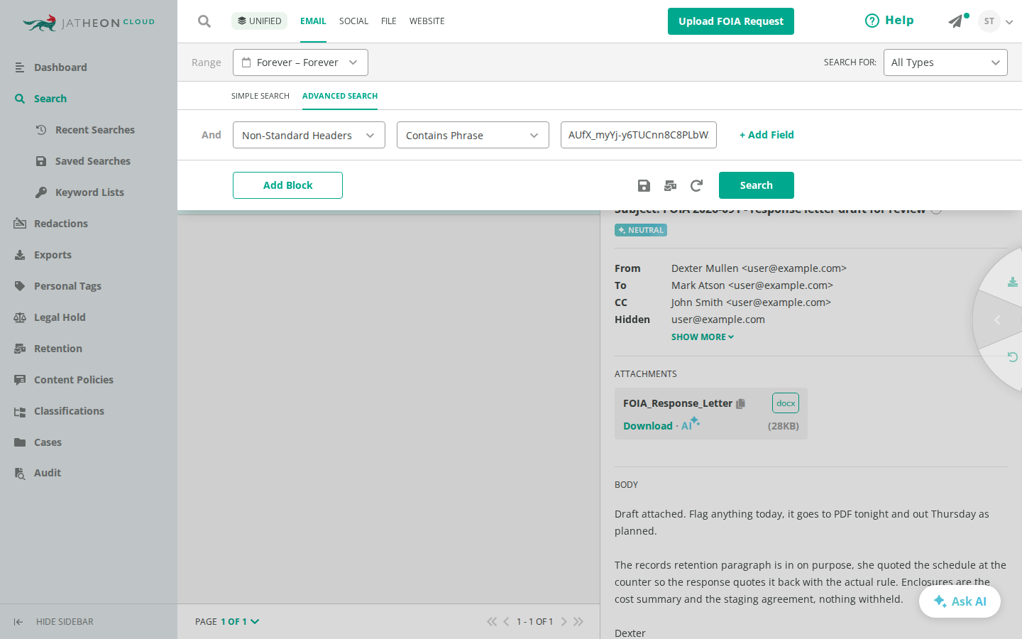Open the All Types search-for dropdown
Image resolution: width=1022 pixels, height=639 pixels.
coord(945,62)
